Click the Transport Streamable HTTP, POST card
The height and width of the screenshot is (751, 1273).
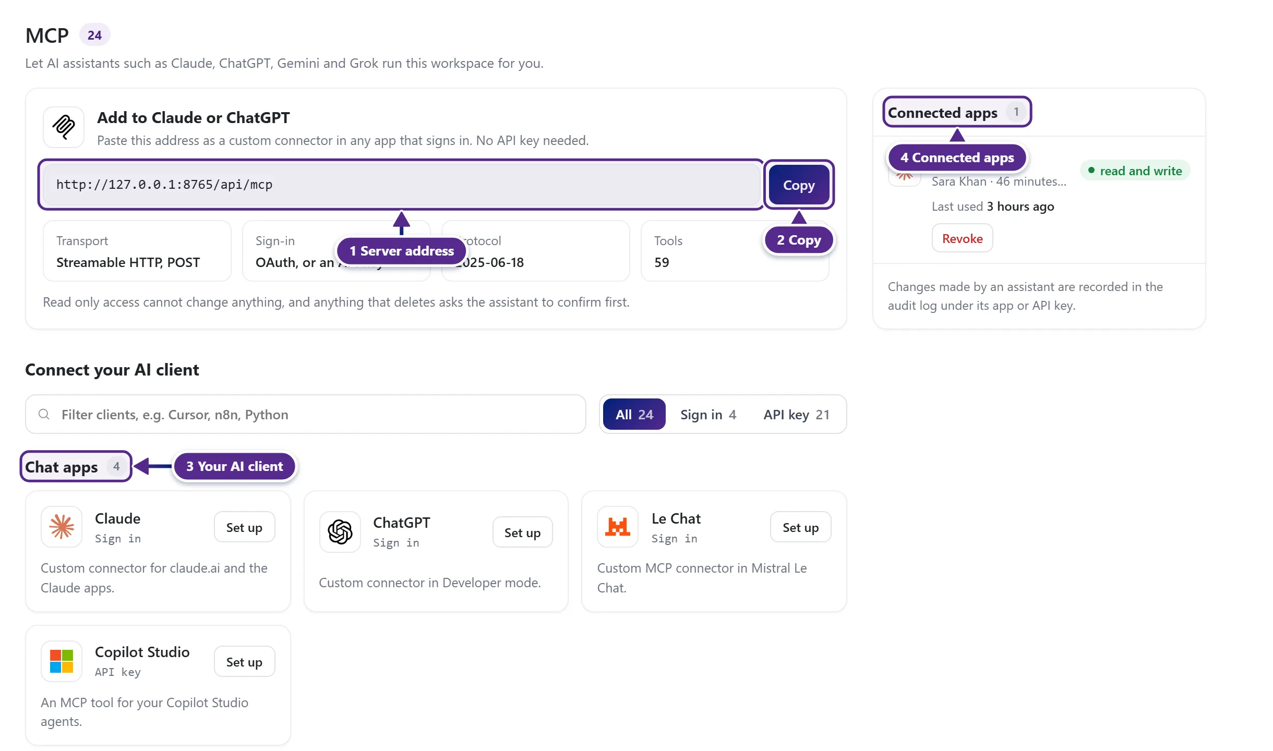[x=137, y=251]
